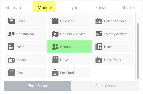This screenshot has width=143, height=94.
Task: Pick the Issue layout icon
Action: 99,47
